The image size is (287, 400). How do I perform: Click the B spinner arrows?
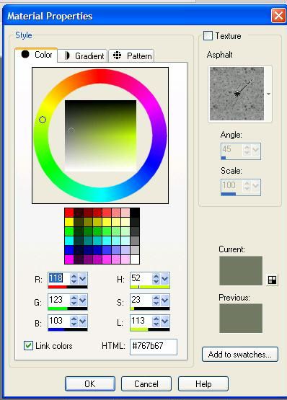(74, 321)
